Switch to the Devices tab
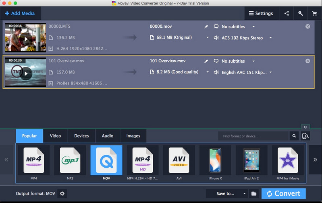 [81, 136]
